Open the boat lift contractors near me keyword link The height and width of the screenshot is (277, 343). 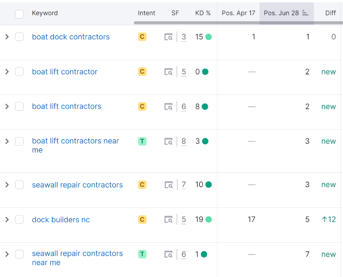[x=75, y=141]
